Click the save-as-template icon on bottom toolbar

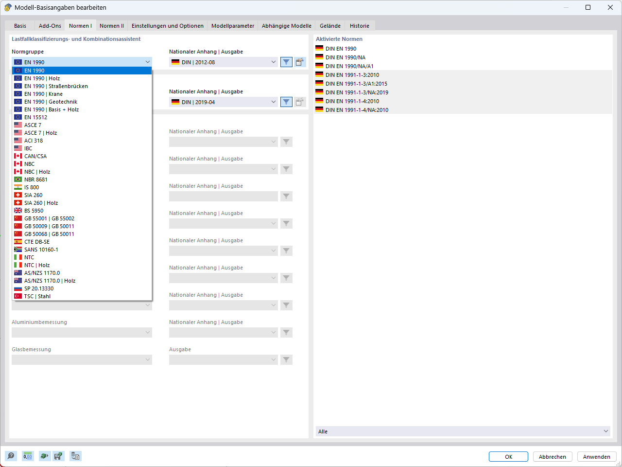coord(58,456)
